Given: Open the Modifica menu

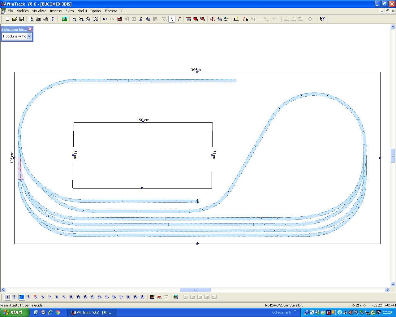Looking at the screenshot, I should 23,11.
